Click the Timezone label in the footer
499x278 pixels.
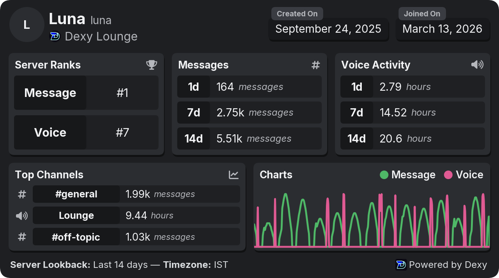(187, 265)
